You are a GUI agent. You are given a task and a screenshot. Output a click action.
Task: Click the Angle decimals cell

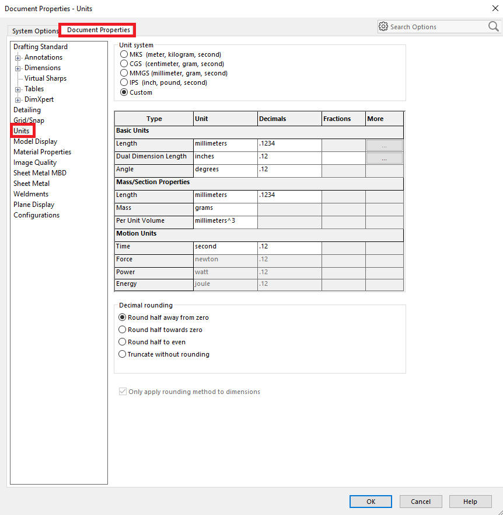click(289, 170)
